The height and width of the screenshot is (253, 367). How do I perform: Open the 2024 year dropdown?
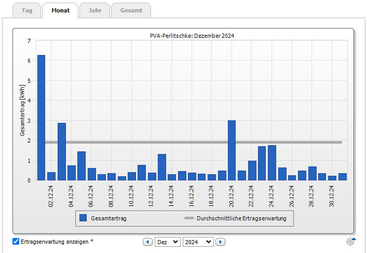point(198,242)
